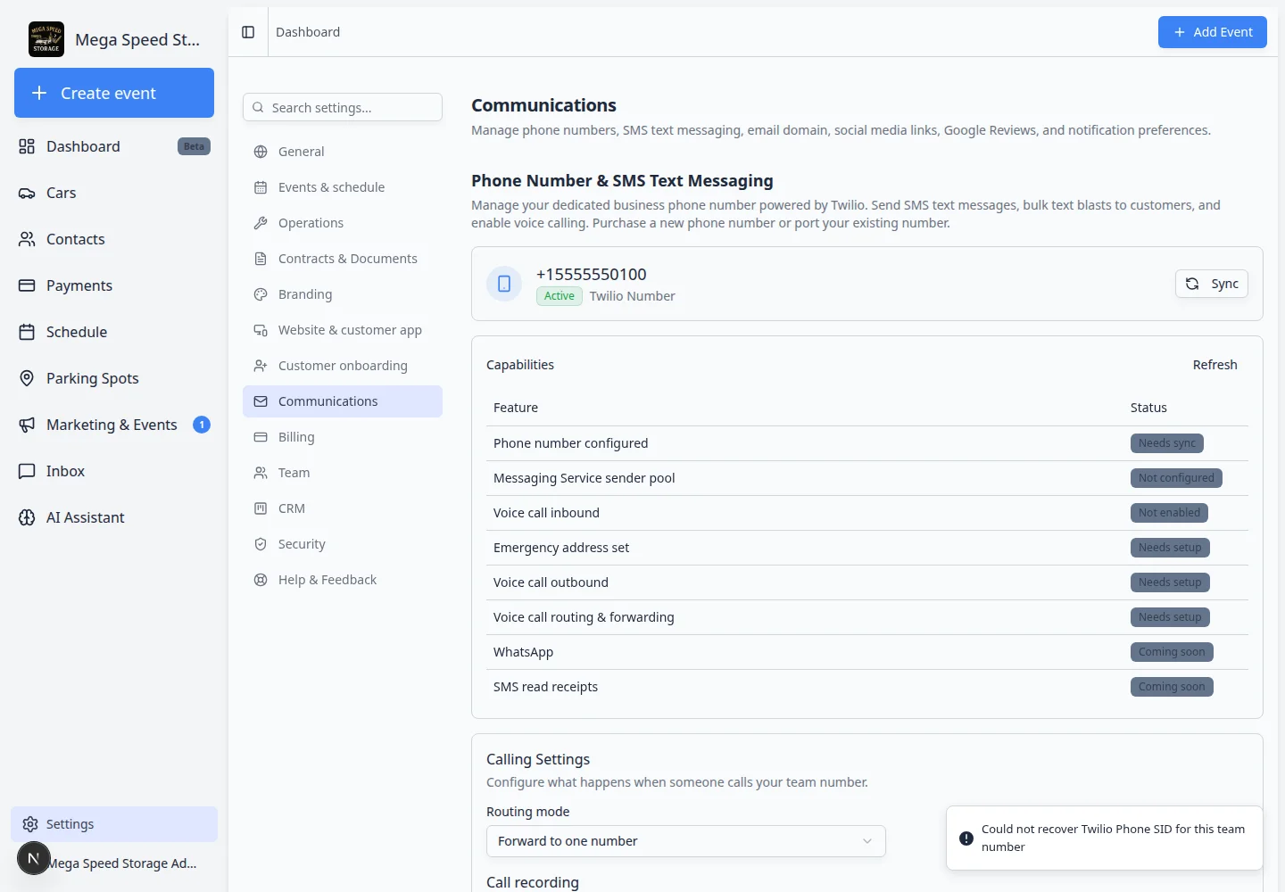Open Settings in the sidebar
This screenshot has width=1285, height=892.
114,824
